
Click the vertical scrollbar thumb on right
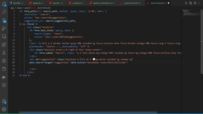pos(202,41)
